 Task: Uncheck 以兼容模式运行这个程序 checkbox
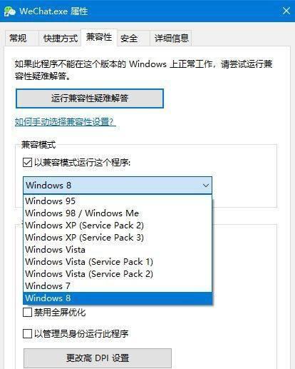click(27, 163)
